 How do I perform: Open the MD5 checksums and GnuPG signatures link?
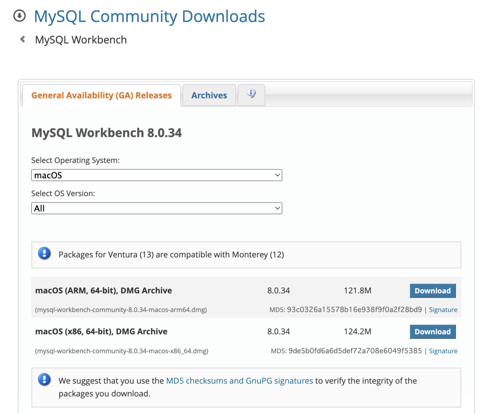coord(240,380)
